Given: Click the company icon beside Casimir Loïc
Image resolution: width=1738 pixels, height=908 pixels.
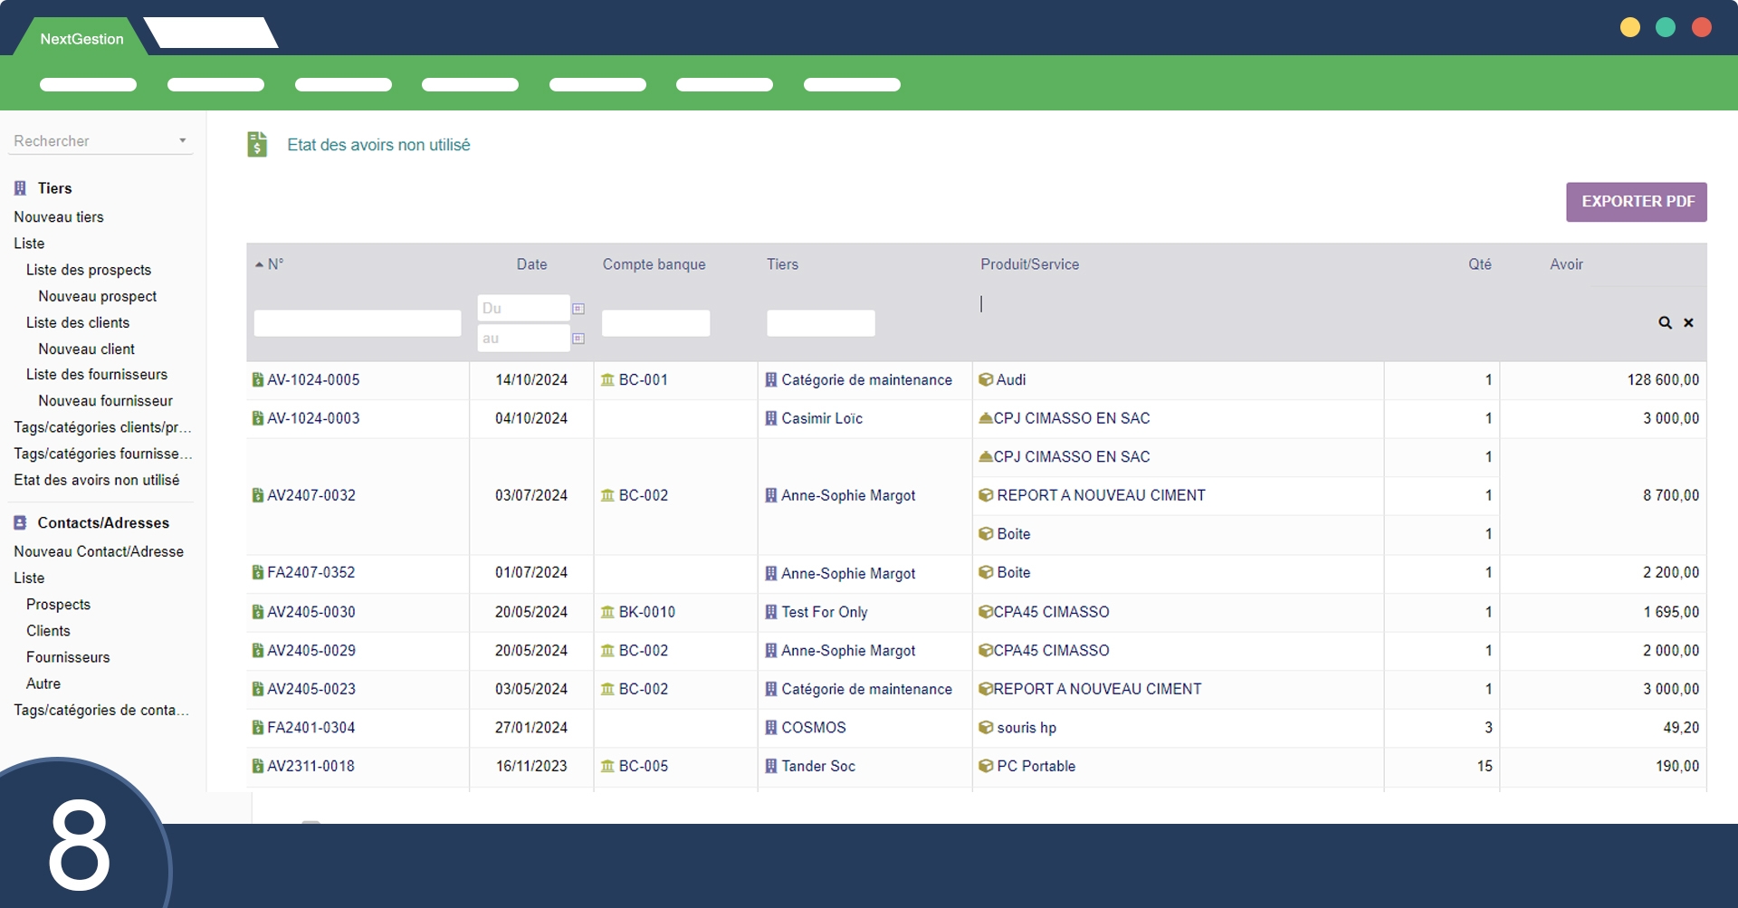Looking at the screenshot, I should [x=771, y=418].
